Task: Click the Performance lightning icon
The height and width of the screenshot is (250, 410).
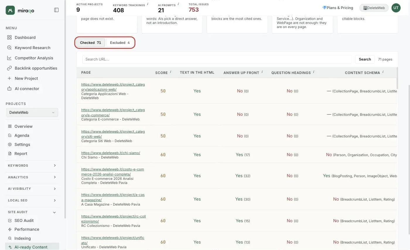Action: point(10,229)
